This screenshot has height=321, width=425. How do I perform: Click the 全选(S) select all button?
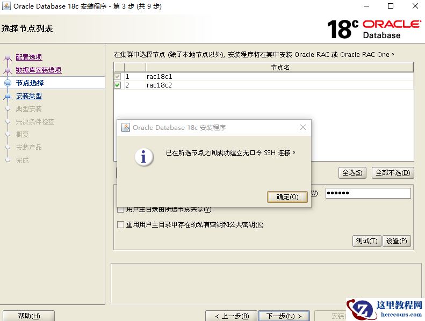tap(352, 173)
